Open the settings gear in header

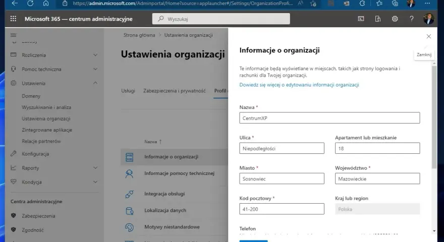tap(395, 19)
